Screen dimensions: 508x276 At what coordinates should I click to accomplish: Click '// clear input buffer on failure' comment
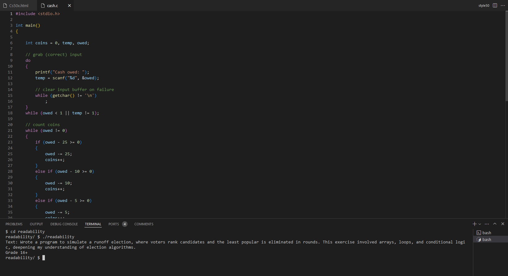[x=75, y=90]
